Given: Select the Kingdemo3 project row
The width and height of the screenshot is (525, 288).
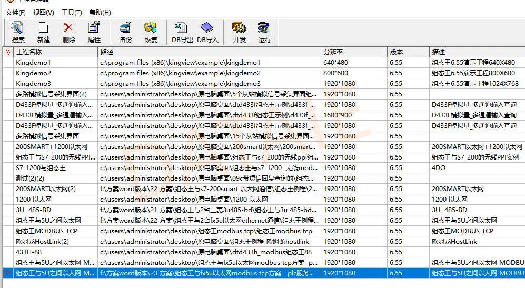Looking at the screenshot, I should pyautogui.click(x=264, y=84).
